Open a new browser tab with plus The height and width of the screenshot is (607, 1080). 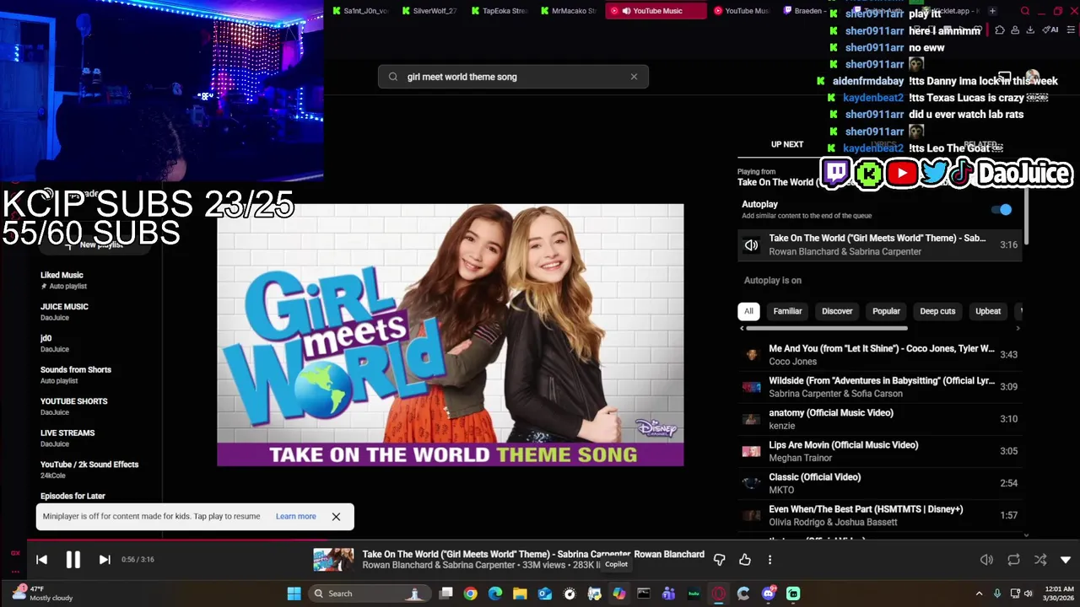(992, 11)
